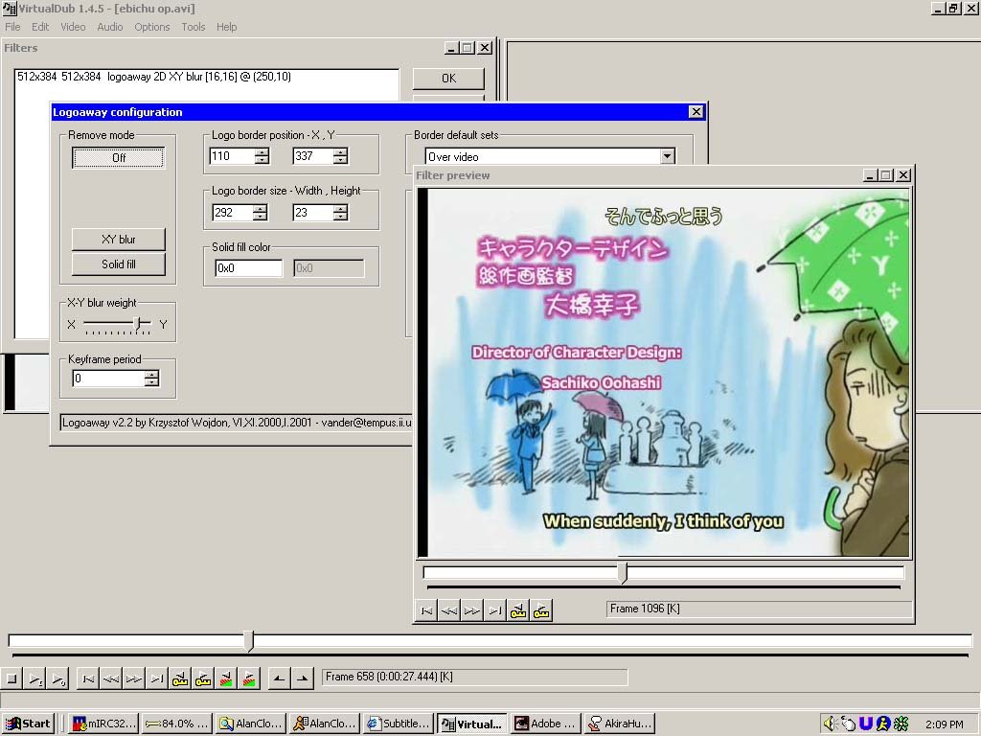The image size is (981, 736).
Task: Open the Video menu
Action: point(73,27)
